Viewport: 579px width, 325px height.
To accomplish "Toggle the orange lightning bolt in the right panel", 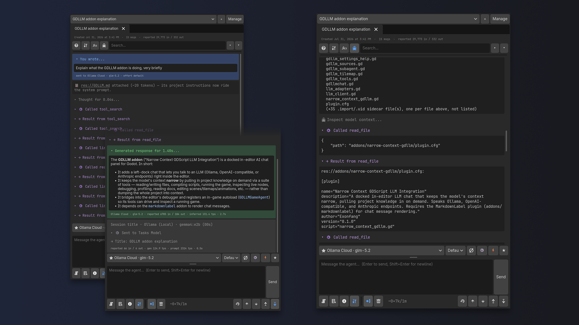I will pyautogui.click(x=493, y=250).
